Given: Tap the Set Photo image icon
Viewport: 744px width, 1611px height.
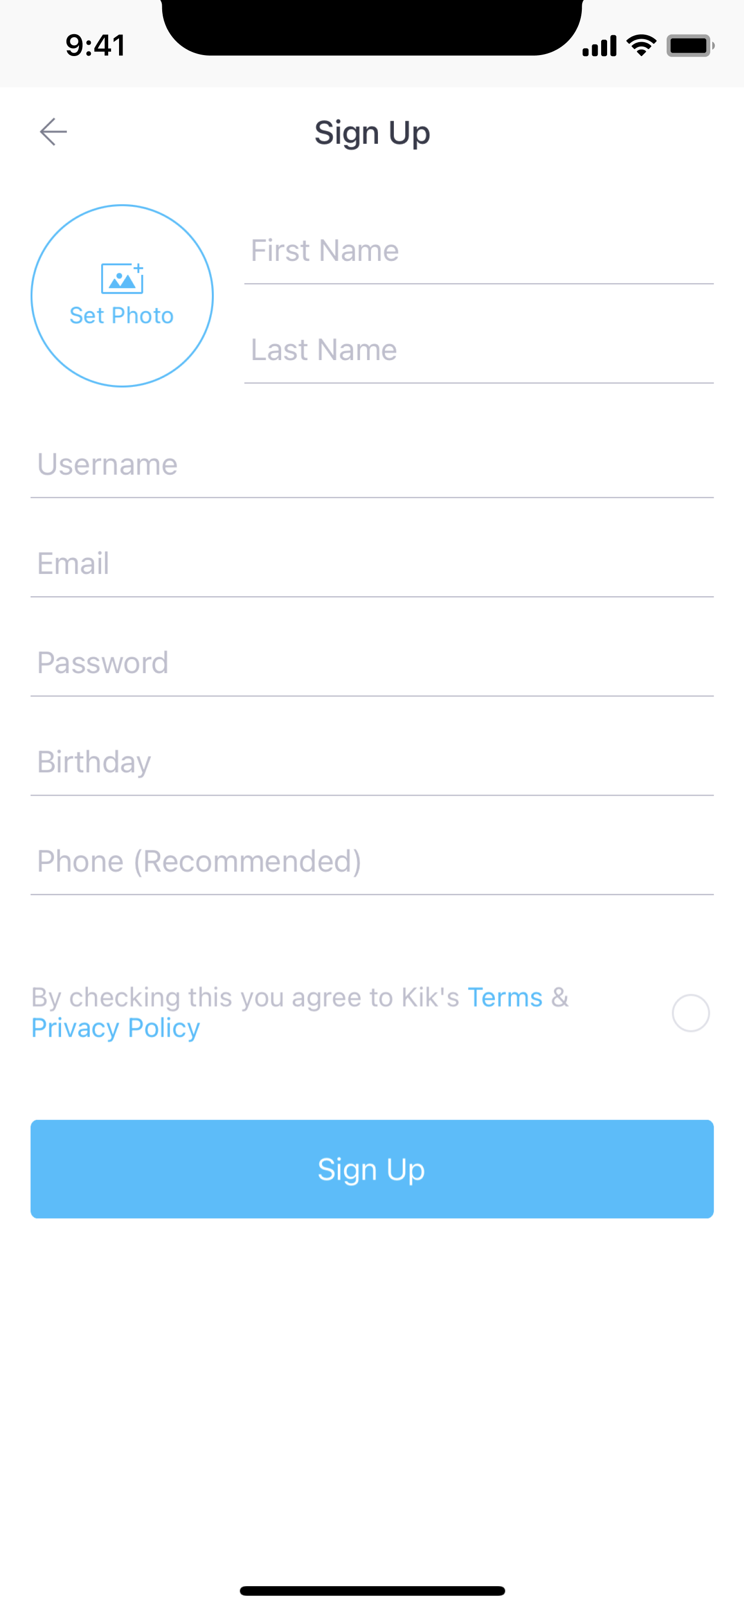Looking at the screenshot, I should [122, 278].
